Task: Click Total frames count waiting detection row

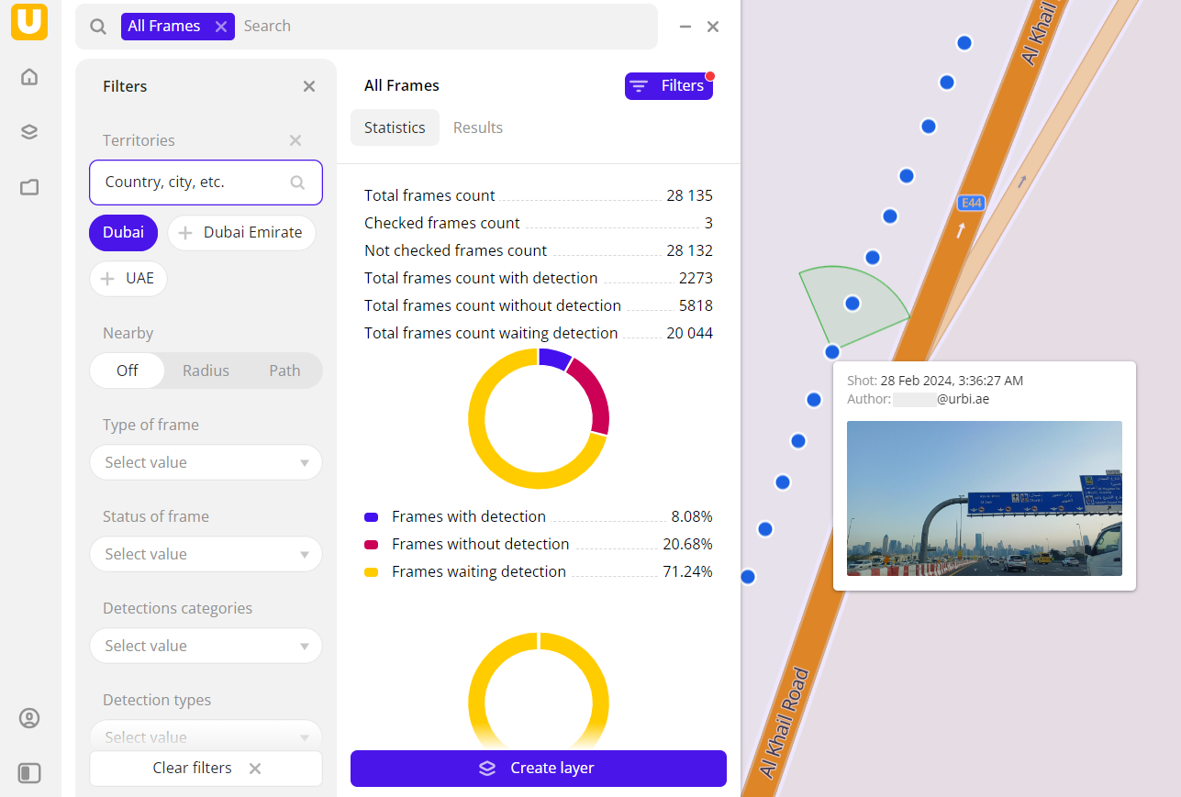Action: tap(539, 333)
